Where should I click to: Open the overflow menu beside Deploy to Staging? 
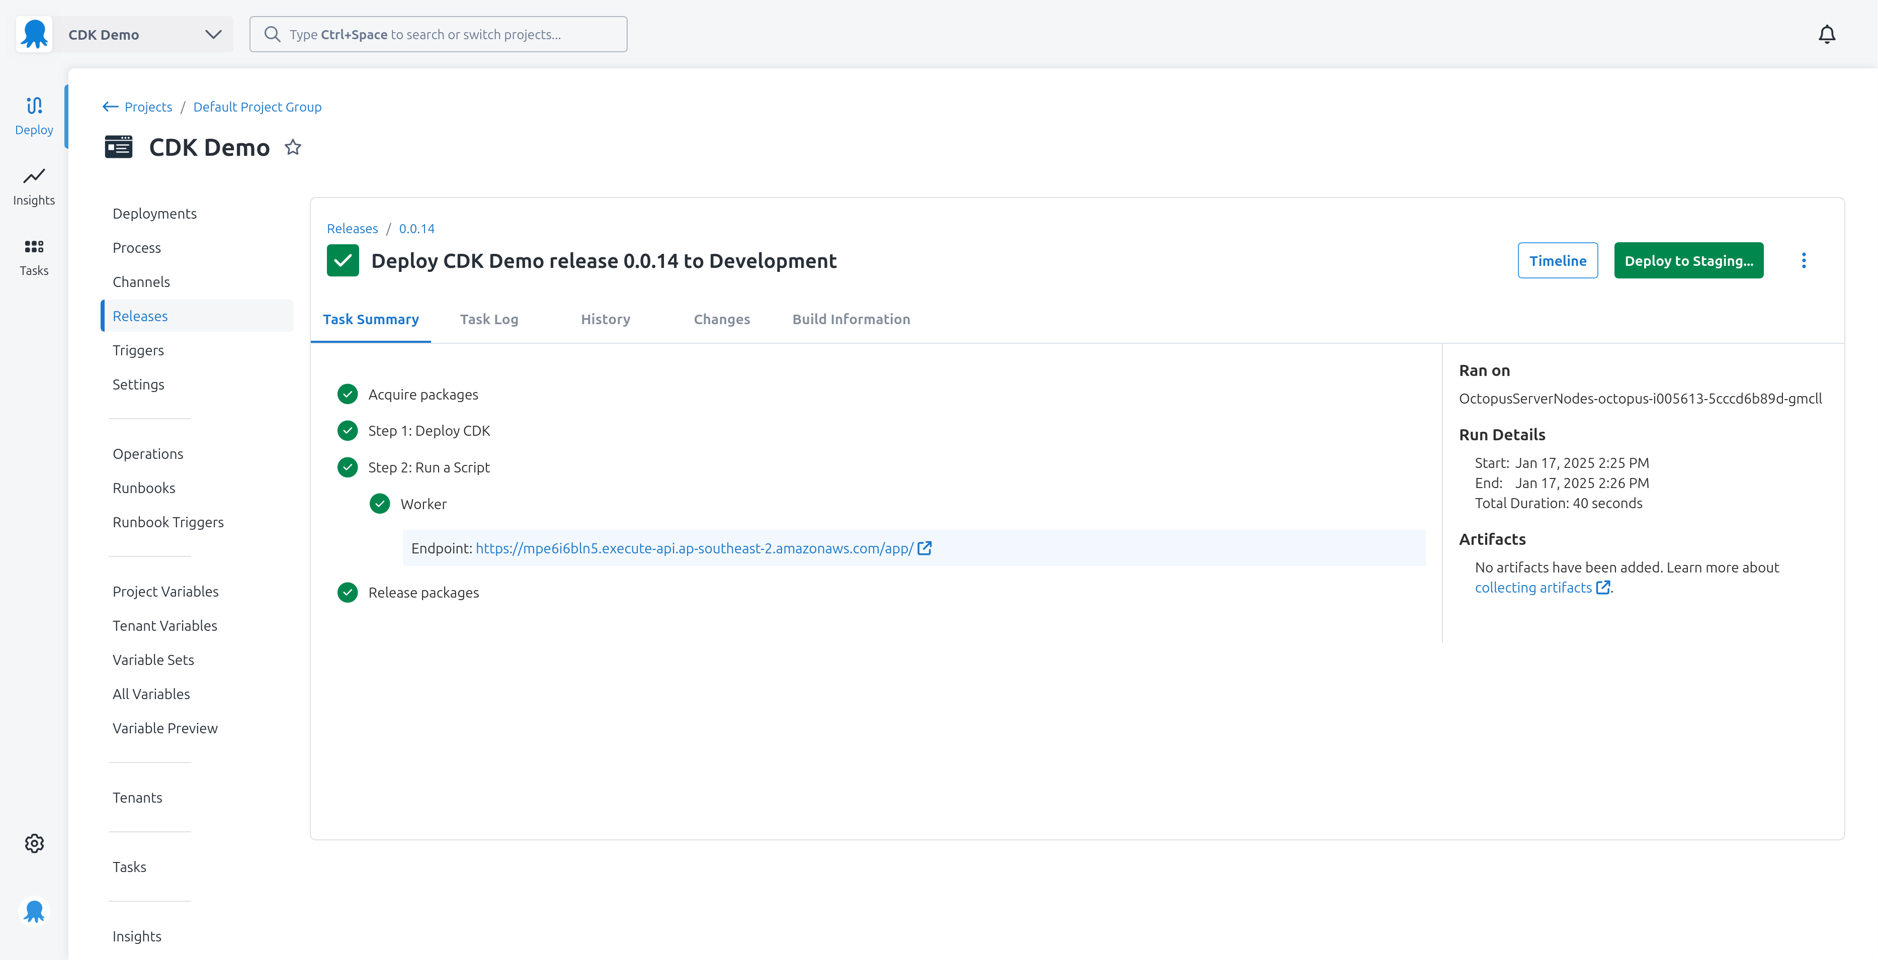(x=1805, y=260)
